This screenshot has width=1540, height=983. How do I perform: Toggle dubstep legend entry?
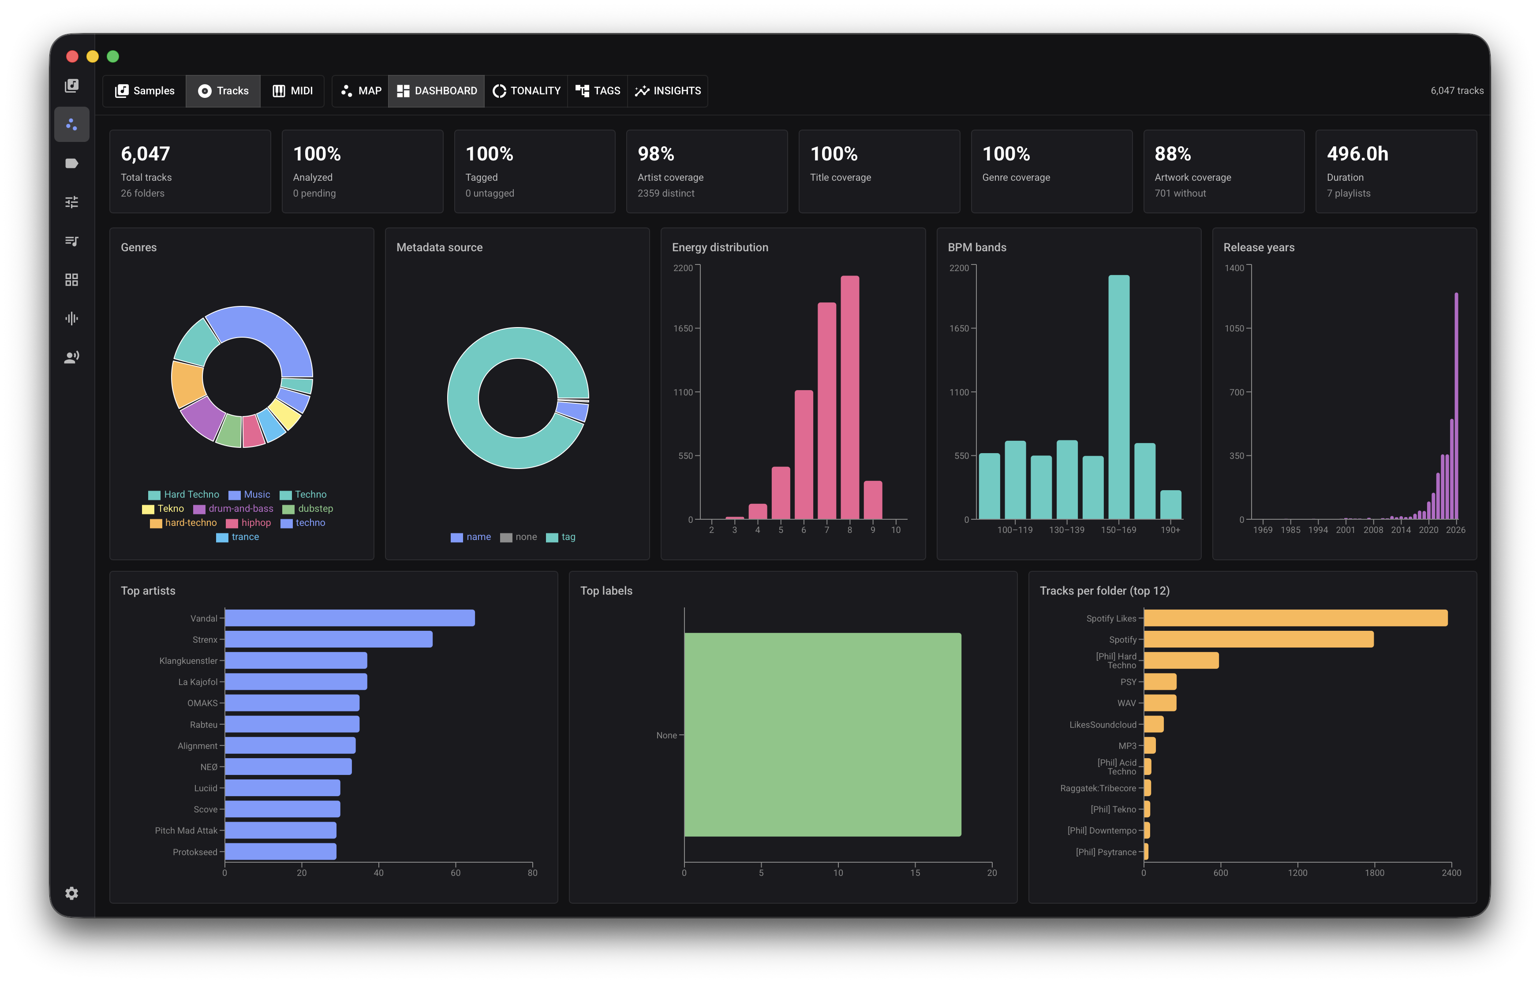(308, 509)
